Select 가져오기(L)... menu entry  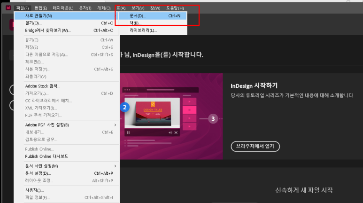[x=67, y=94]
